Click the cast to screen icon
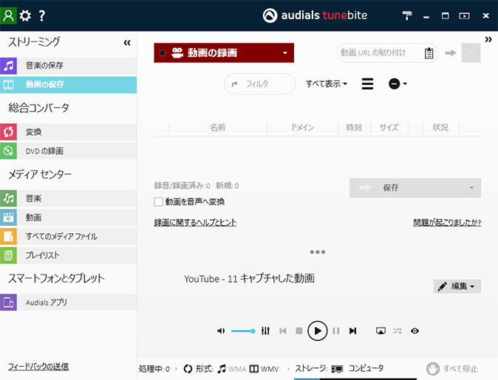This screenshot has height=380, width=498. click(x=381, y=331)
